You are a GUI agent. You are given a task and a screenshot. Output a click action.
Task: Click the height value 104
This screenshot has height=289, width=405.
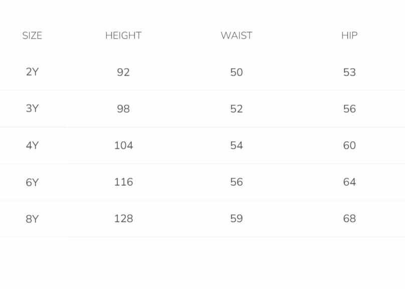click(123, 145)
